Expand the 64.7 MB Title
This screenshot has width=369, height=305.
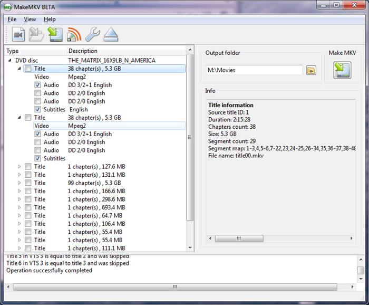click(20, 216)
